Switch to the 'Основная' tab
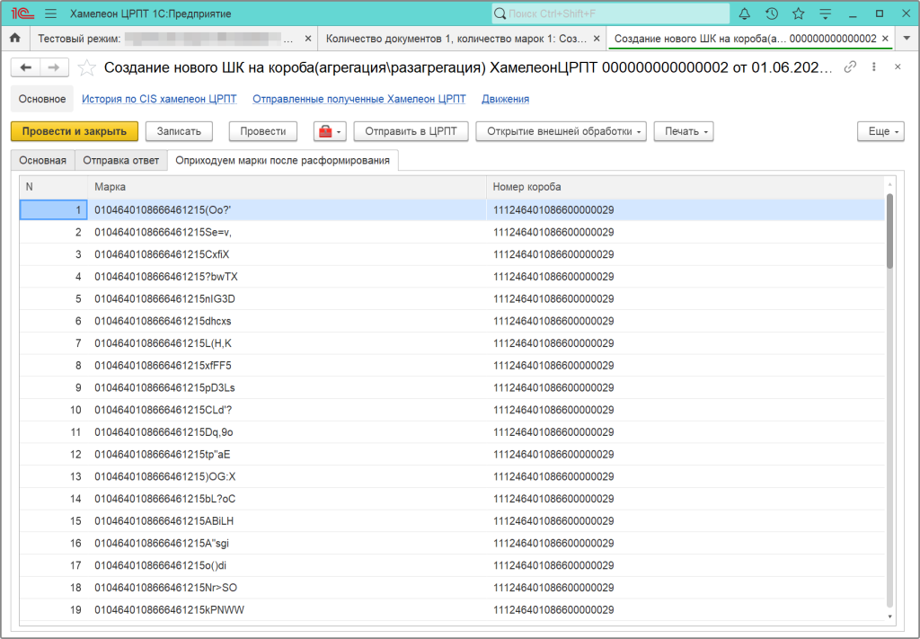This screenshot has height=639, width=920. 43,160
